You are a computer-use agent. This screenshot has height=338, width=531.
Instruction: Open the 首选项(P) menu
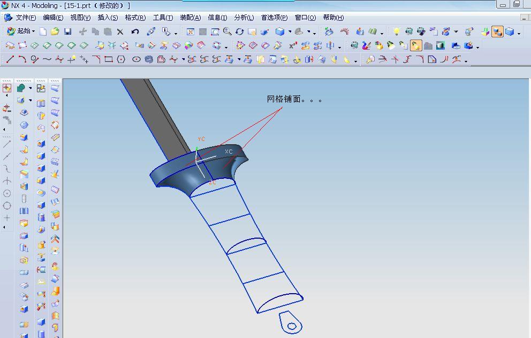point(274,18)
